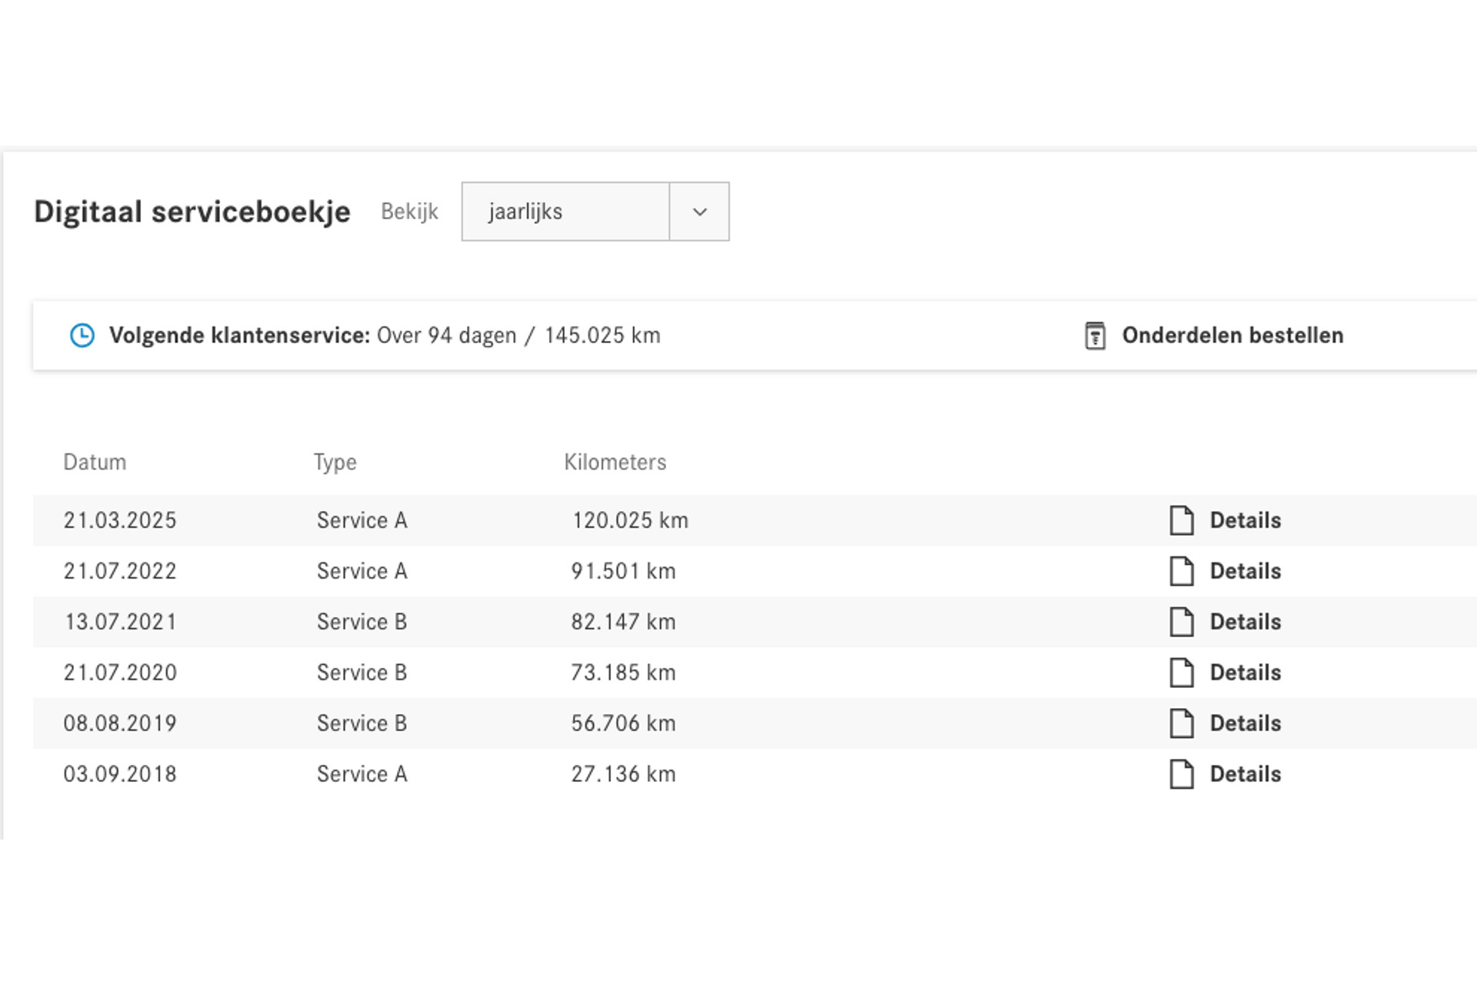Click document icon for 08.08.2019 service

click(x=1182, y=723)
